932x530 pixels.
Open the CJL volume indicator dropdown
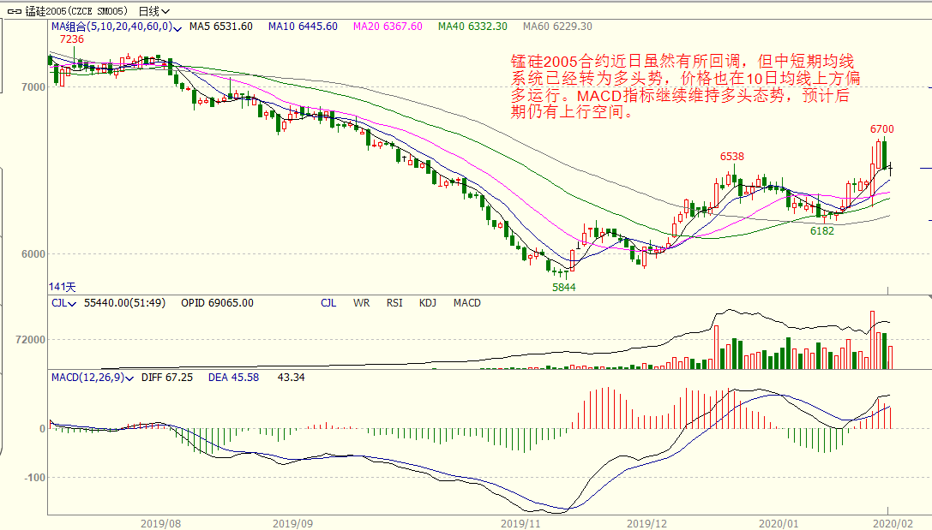[x=74, y=303]
